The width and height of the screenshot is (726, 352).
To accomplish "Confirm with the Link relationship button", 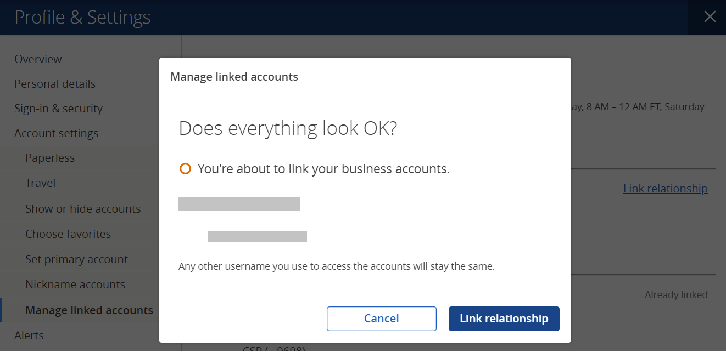I will click(504, 319).
